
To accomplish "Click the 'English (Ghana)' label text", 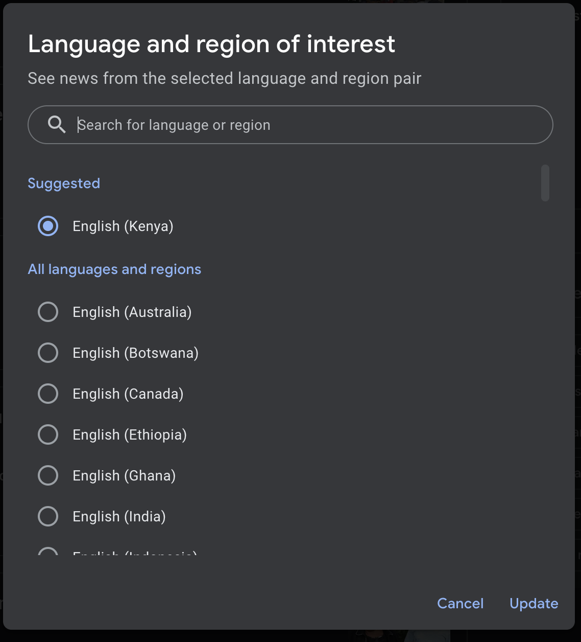I will pyautogui.click(x=124, y=475).
